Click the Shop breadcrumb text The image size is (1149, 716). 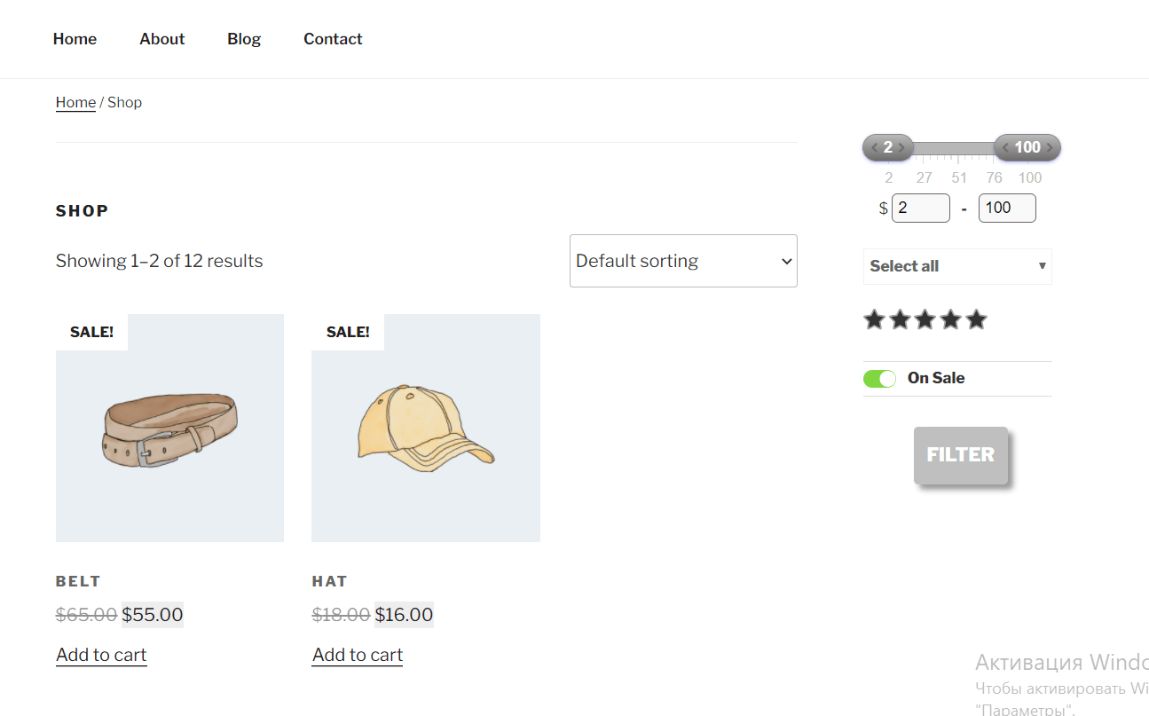[x=124, y=102]
